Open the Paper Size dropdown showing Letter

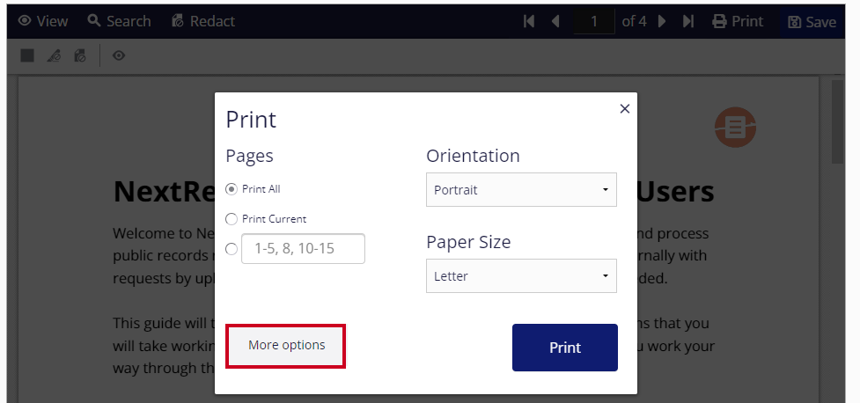(521, 275)
